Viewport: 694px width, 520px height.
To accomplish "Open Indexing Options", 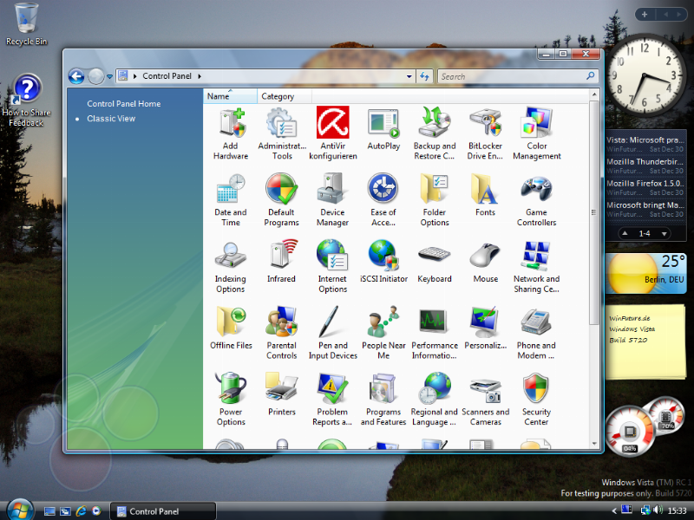I will 230,266.
